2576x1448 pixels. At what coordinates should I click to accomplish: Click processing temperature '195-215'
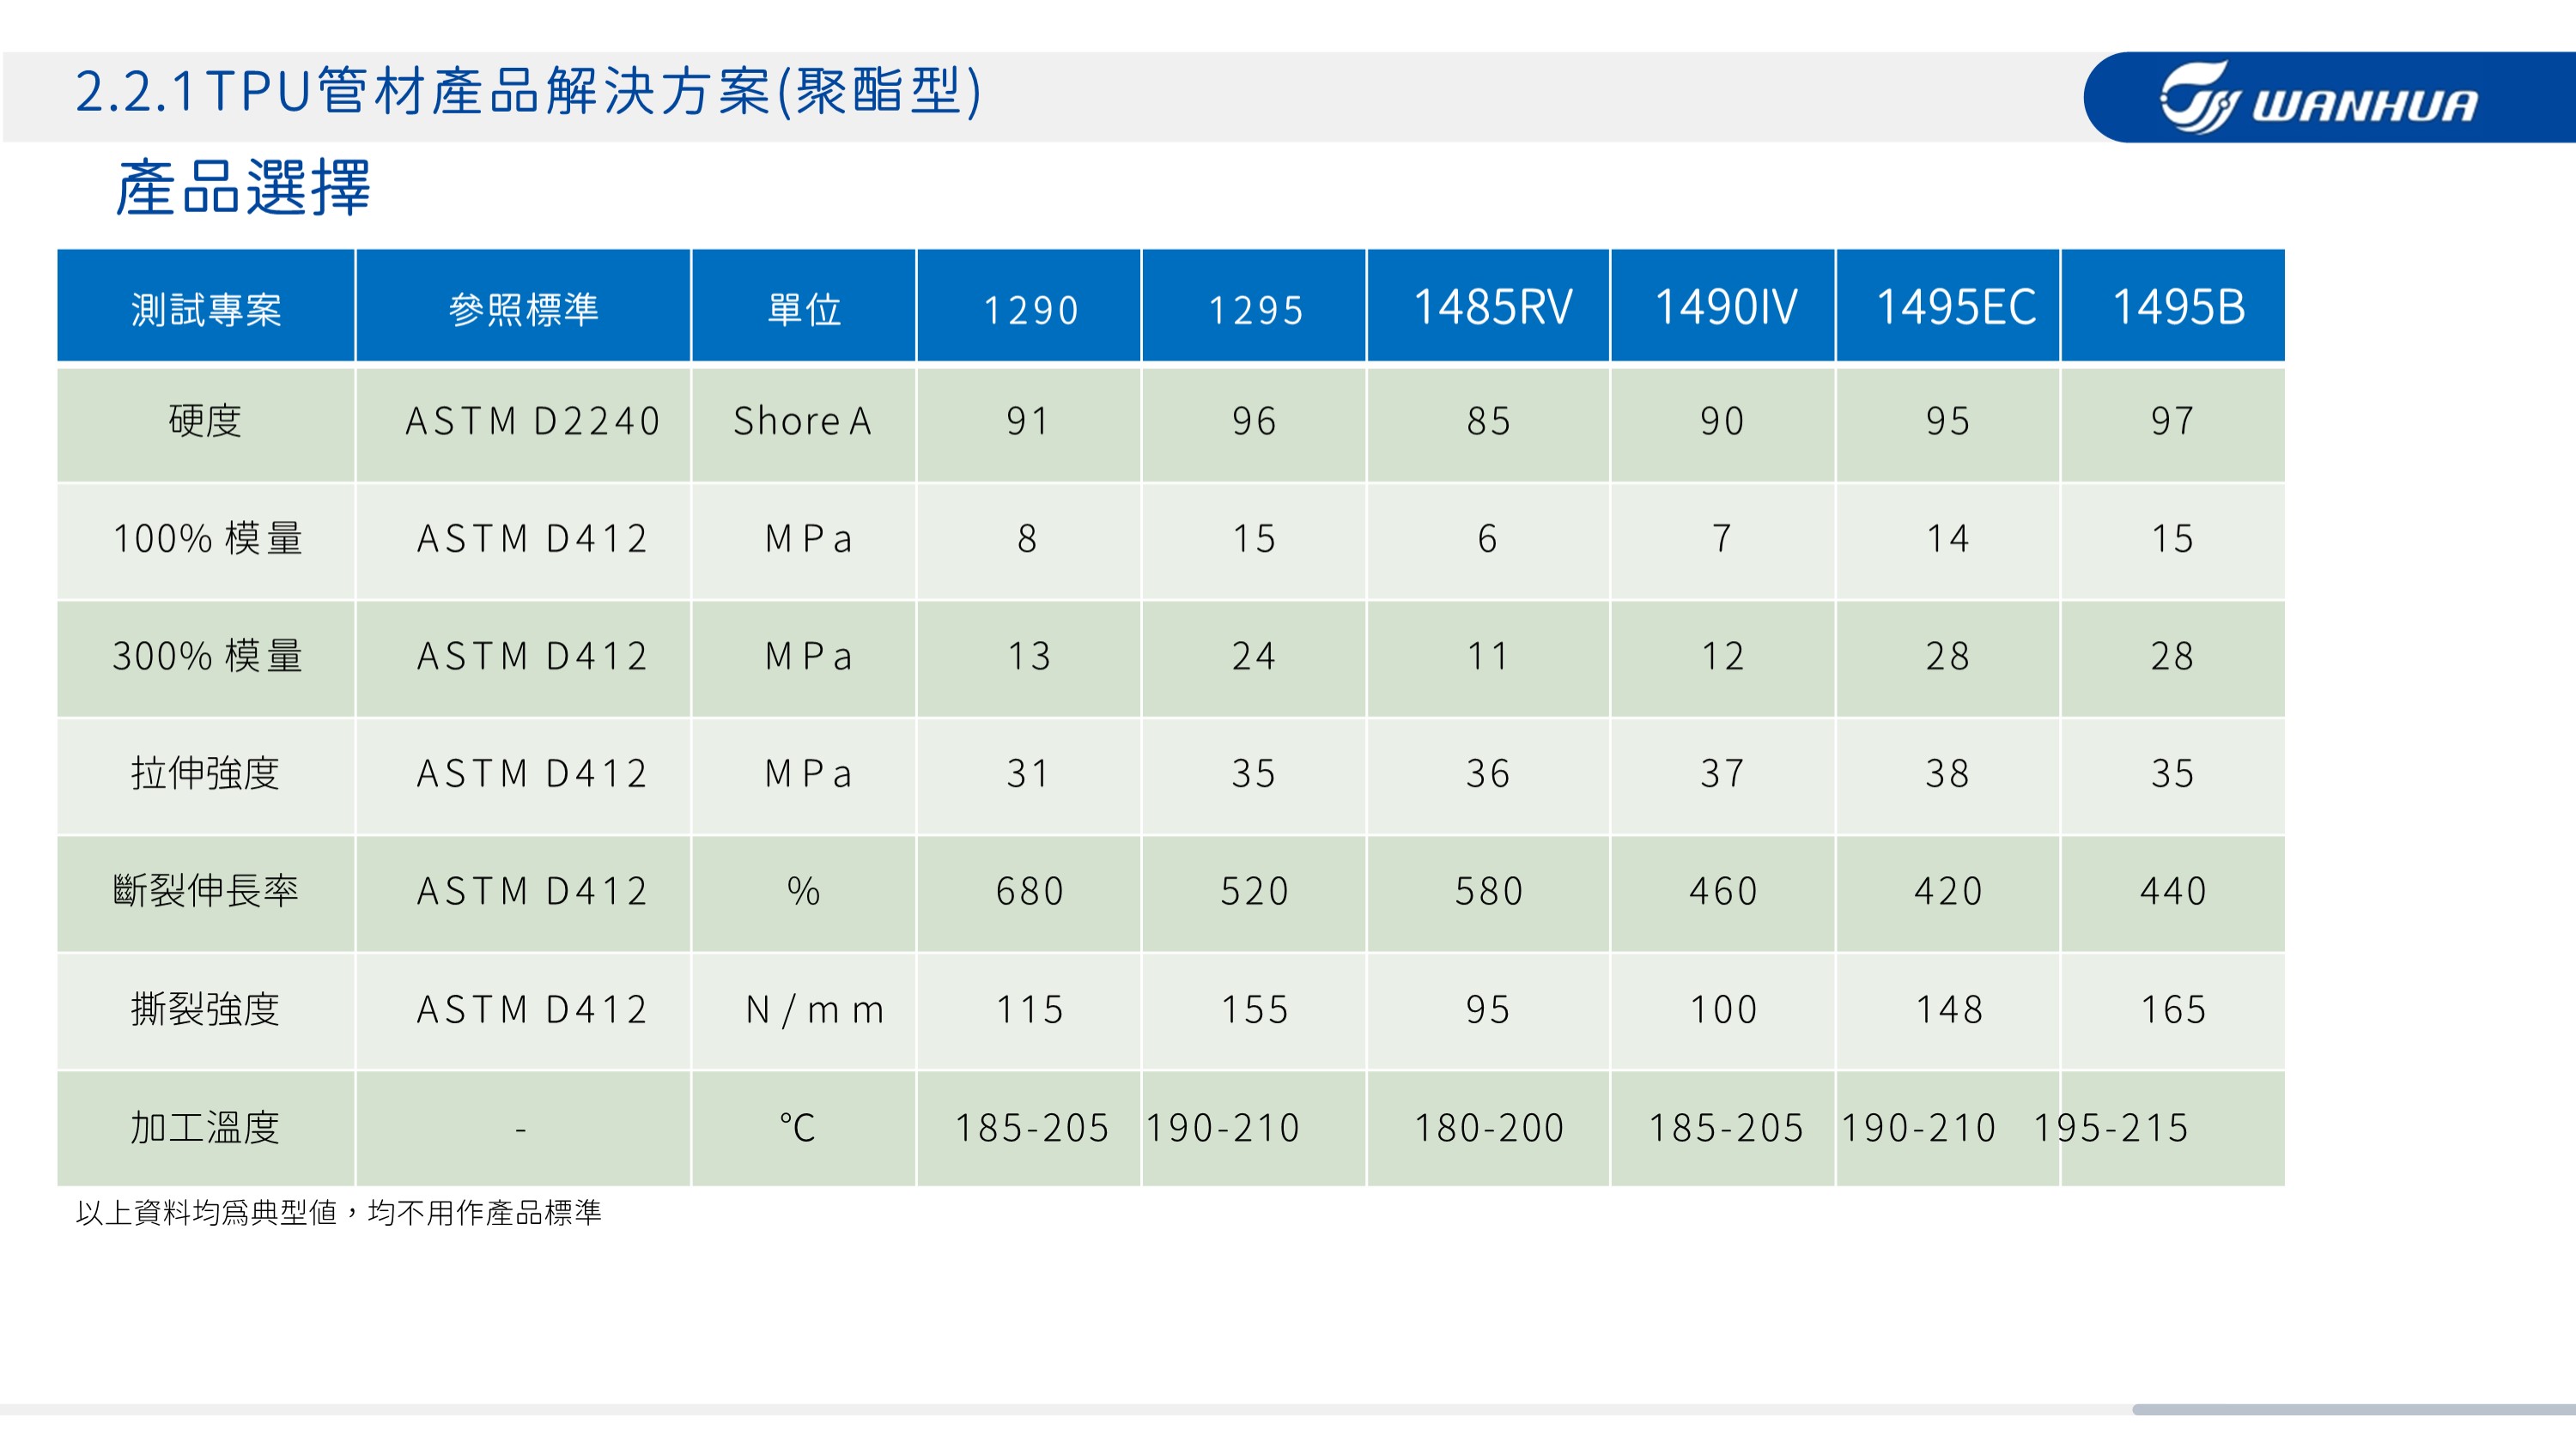coord(2111,1127)
